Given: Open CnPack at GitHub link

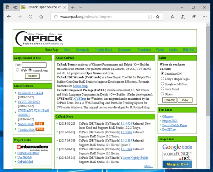Looking at the screenshot, I should pyautogui.click(x=28, y=153).
